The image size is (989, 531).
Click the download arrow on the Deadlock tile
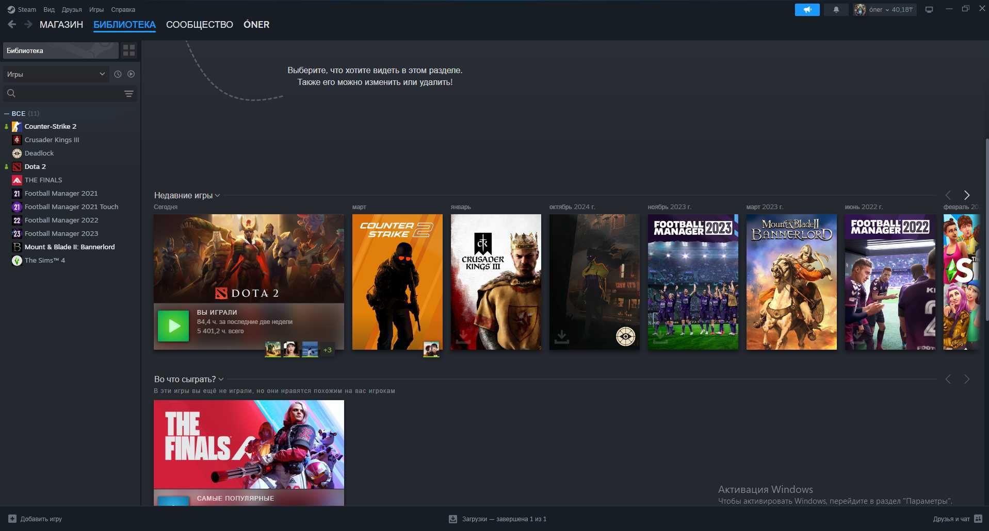[562, 337]
